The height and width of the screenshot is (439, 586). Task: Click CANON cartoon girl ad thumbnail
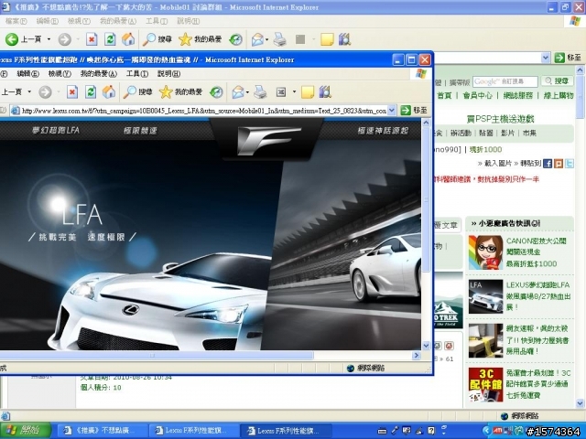[485, 252]
